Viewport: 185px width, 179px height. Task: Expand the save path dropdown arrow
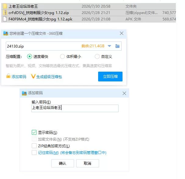coord(109,46)
